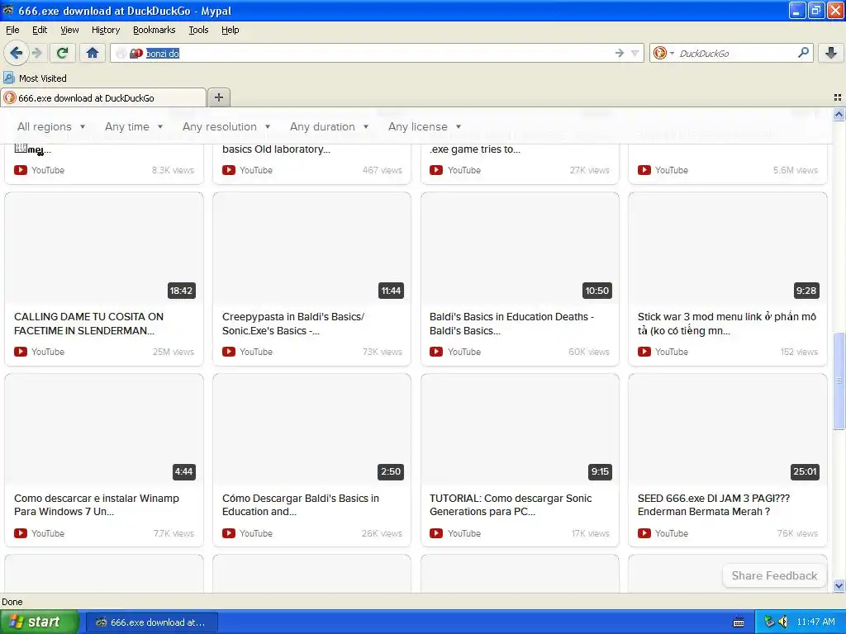Open TUTORIAL Como descargar Sonic Generations title
Viewport: 846px width, 634px height.
tap(511, 504)
